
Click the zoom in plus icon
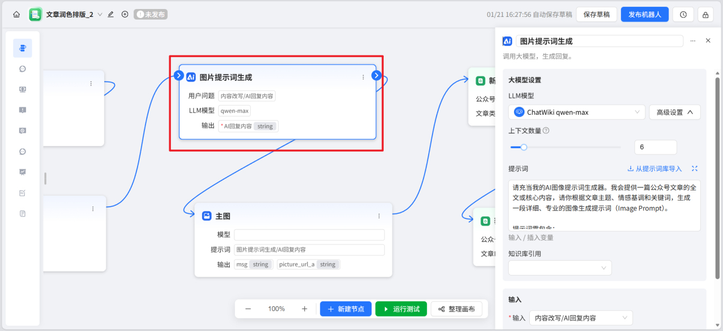(303, 309)
